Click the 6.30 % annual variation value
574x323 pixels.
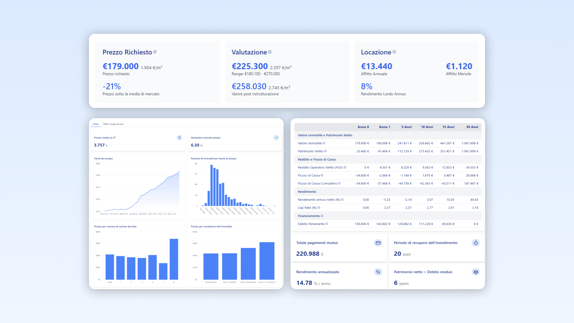pos(197,145)
